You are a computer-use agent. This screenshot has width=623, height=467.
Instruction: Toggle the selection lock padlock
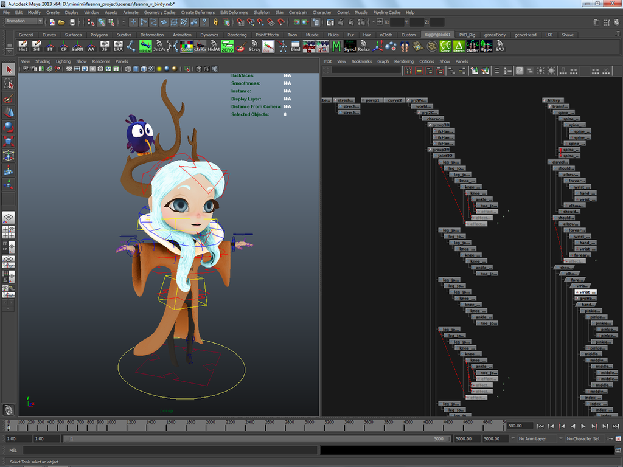pos(216,22)
